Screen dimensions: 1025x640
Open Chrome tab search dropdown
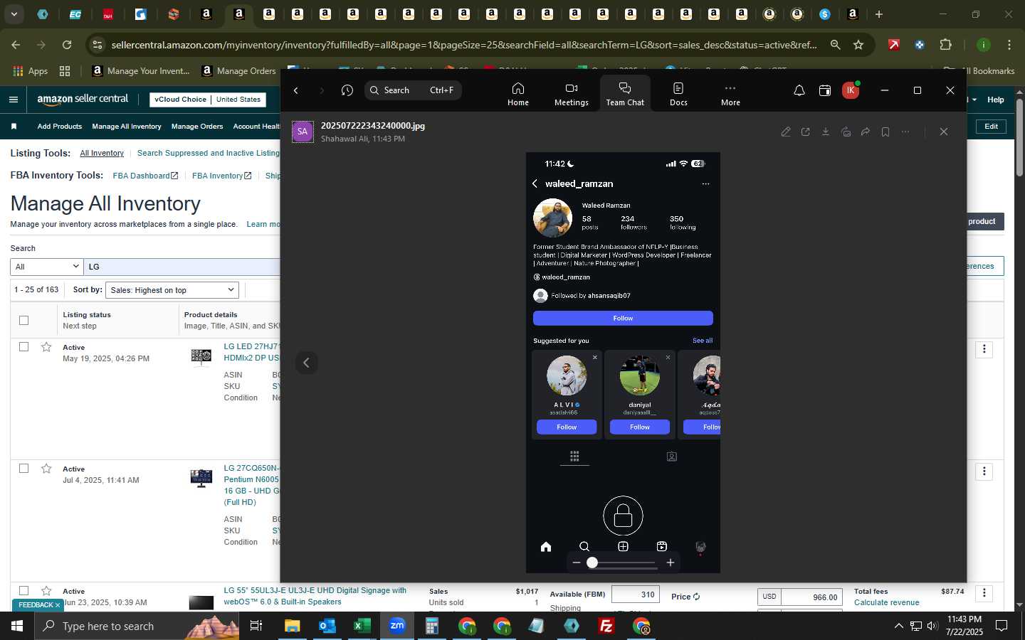pos(14,14)
